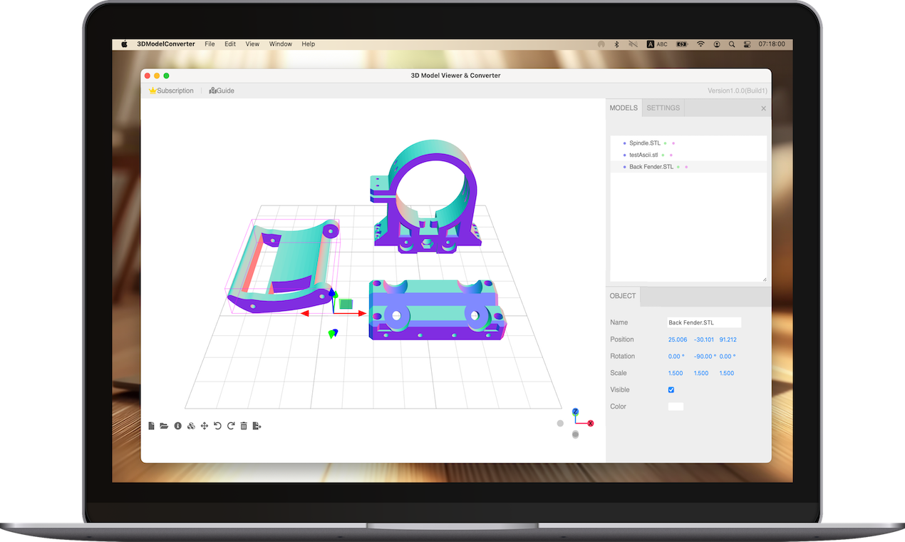Click the blue Z axis handle on view gizmo
Viewport: 905px width, 542px height.
point(575,411)
